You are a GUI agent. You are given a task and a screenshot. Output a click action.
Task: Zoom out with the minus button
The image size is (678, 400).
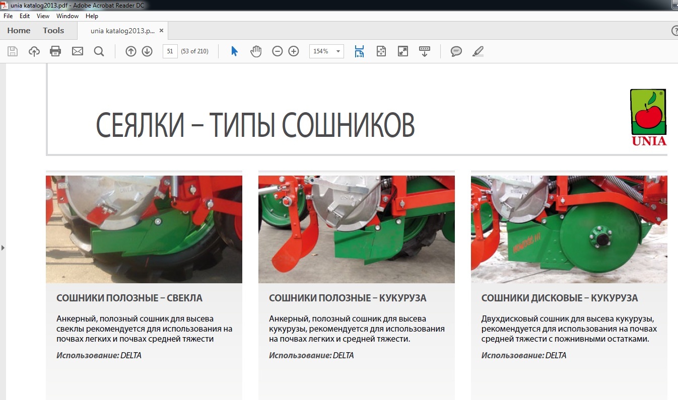[x=278, y=51]
